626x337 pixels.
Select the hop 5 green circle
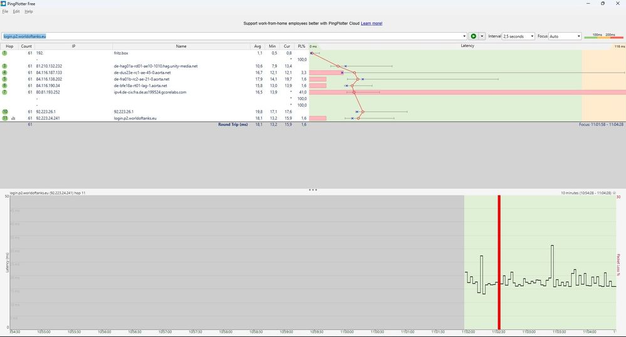pos(4,79)
